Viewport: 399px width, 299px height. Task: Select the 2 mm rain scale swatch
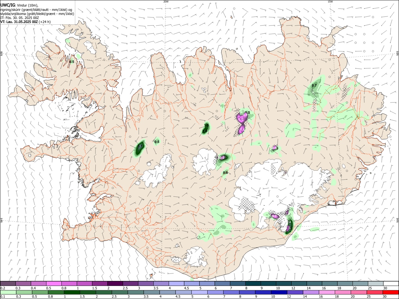pos(103,292)
